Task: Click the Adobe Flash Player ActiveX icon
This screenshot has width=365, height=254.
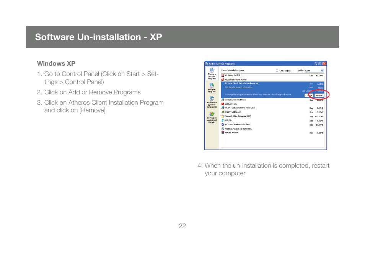Action: (223, 79)
